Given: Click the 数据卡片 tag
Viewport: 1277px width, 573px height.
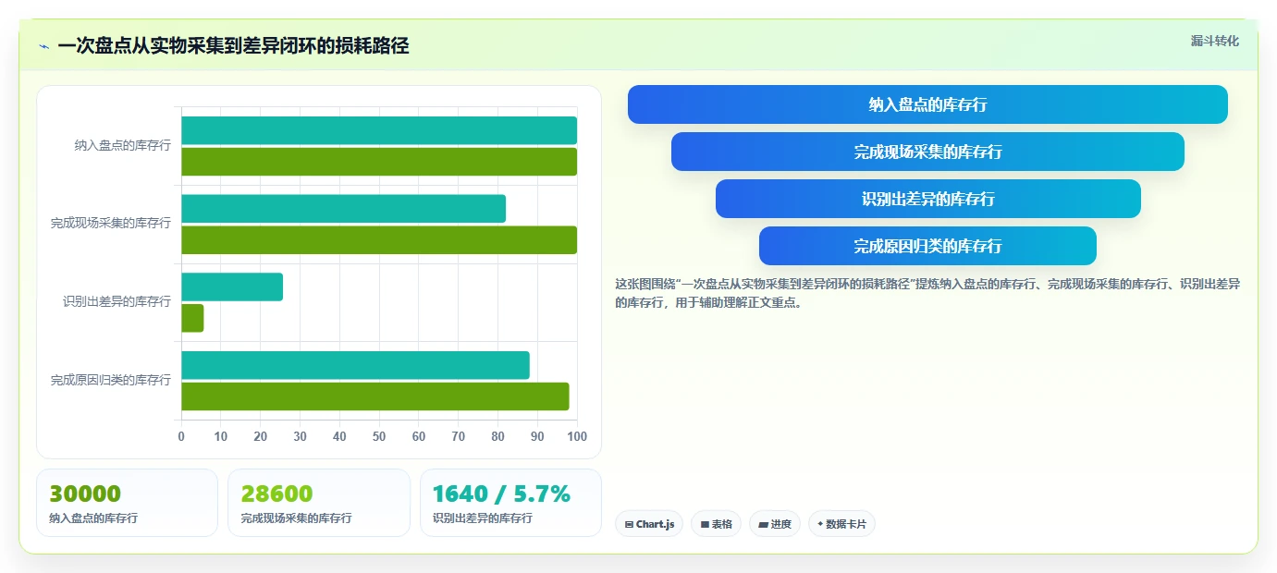Looking at the screenshot, I should [841, 524].
